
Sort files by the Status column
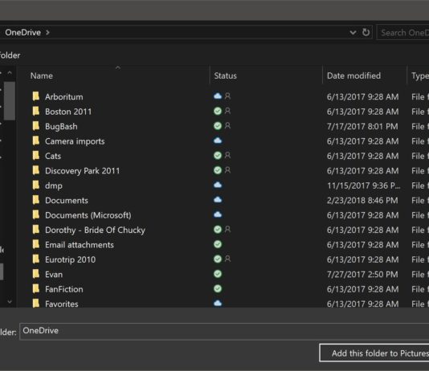click(x=225, y=75)
